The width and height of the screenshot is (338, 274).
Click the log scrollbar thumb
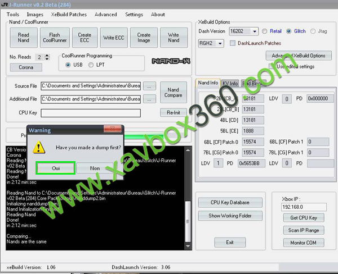(x=188, y=221)
